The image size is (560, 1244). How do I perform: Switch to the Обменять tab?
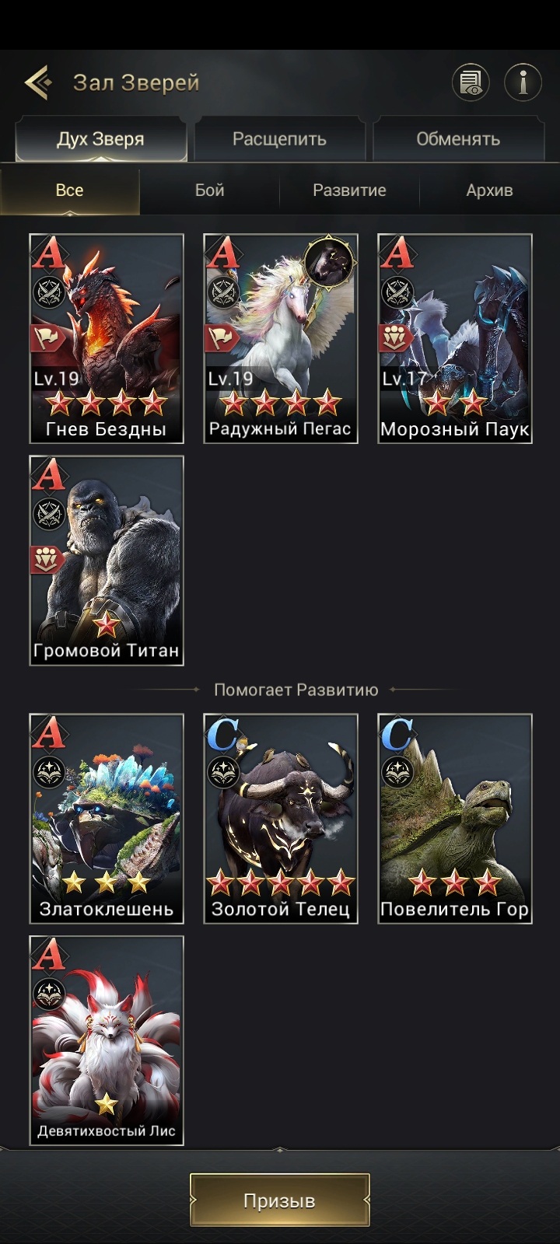click(458, 139)
